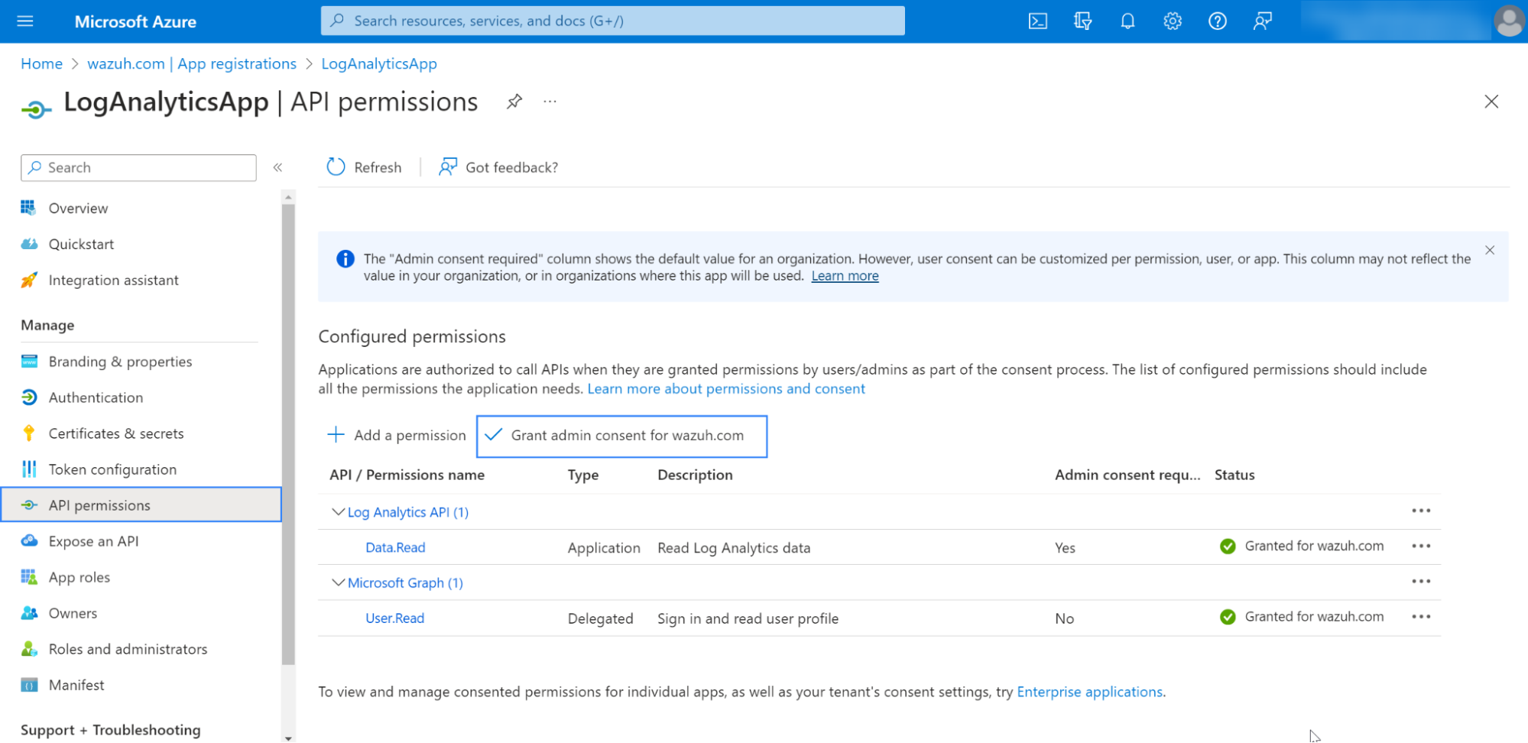
Task: Open Cloud Shell from the top bar
Action: pos(1037,21)
